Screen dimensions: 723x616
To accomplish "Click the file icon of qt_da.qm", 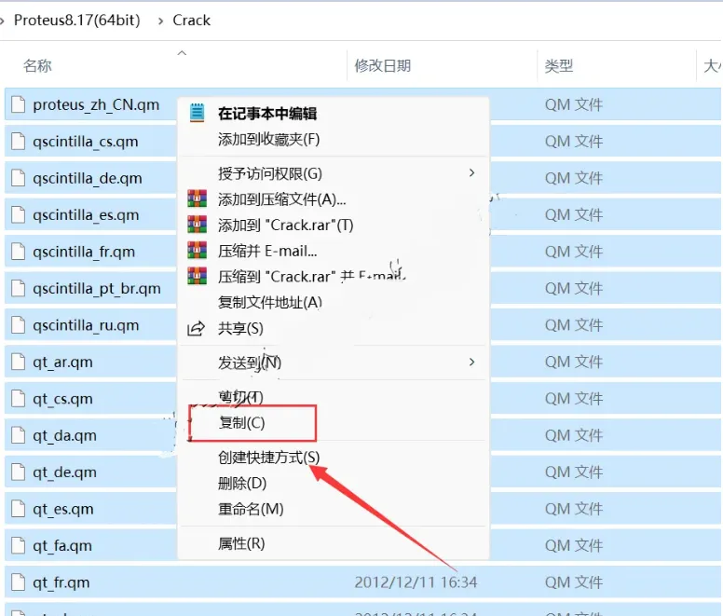I will 18,435.
